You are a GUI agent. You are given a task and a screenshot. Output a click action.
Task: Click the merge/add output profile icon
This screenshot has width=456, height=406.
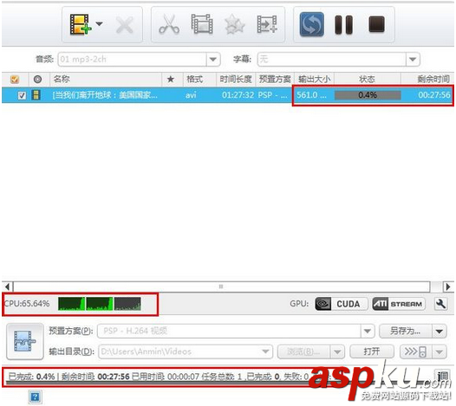click(x=267, y=24)
